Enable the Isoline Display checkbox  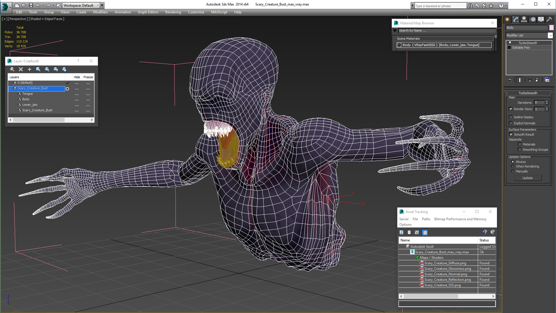pyautogui.click(x=511, y=117)
